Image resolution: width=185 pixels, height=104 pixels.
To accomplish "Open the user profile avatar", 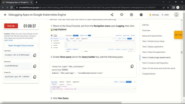I will click(x=176, y=15).
